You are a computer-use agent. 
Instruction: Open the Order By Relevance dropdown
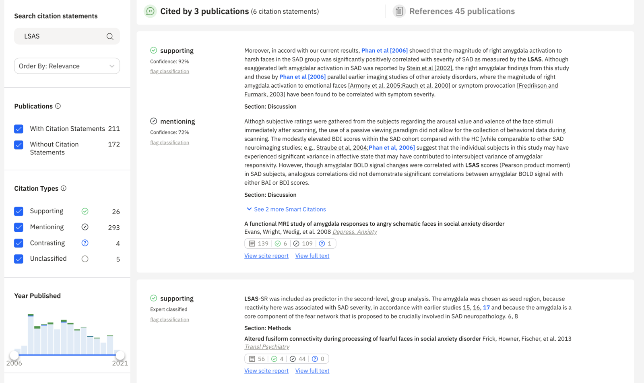click(x=67, y=66)
